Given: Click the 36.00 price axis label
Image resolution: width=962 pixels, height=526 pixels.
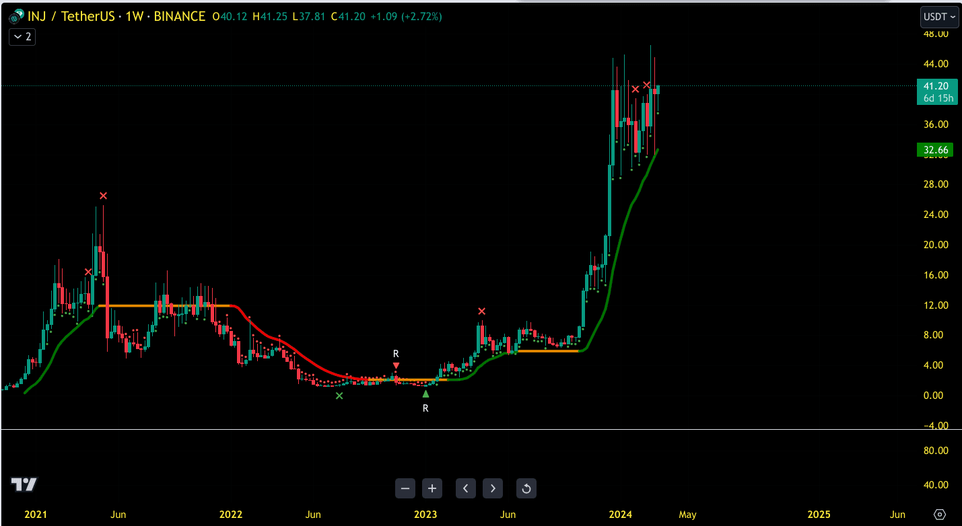Looking at the screenshot, I should tap(936, 124).
